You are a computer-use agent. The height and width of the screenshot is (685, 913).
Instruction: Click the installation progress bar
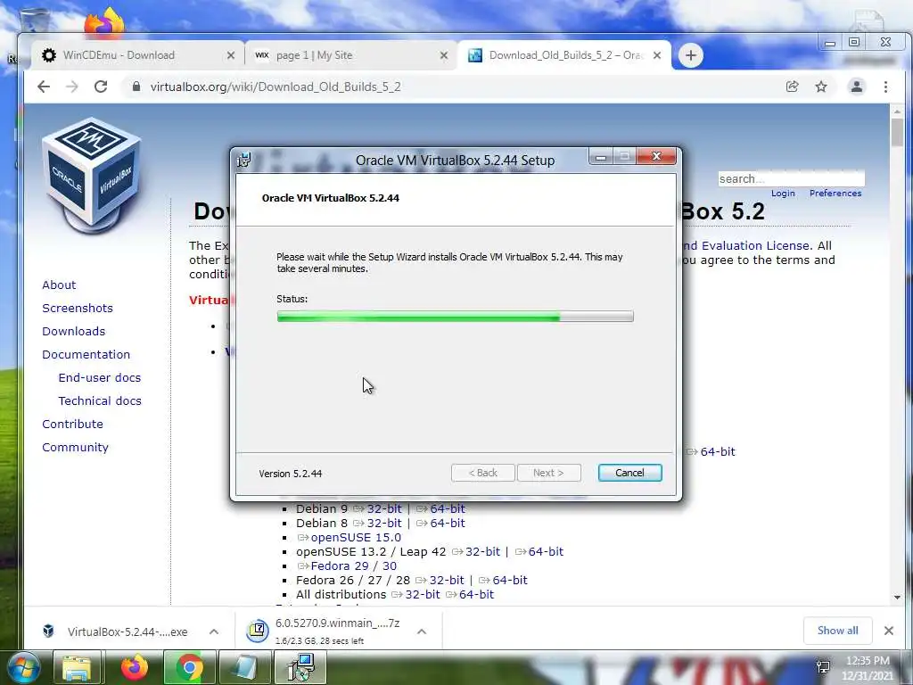(455, 317)
